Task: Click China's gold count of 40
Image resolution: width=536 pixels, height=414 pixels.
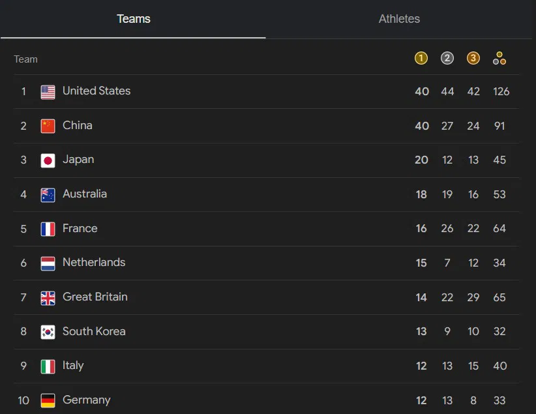Action: (x=422, y=126)
